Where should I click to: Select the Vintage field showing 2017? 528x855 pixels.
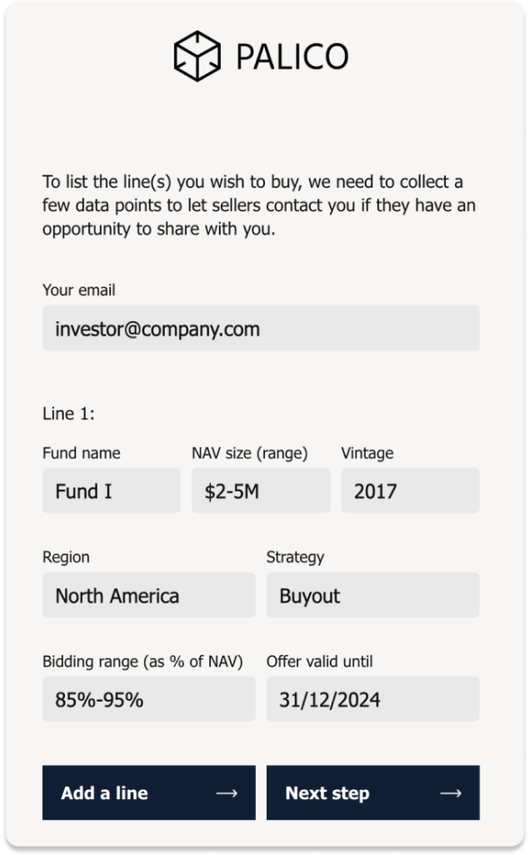pos(410,491)
